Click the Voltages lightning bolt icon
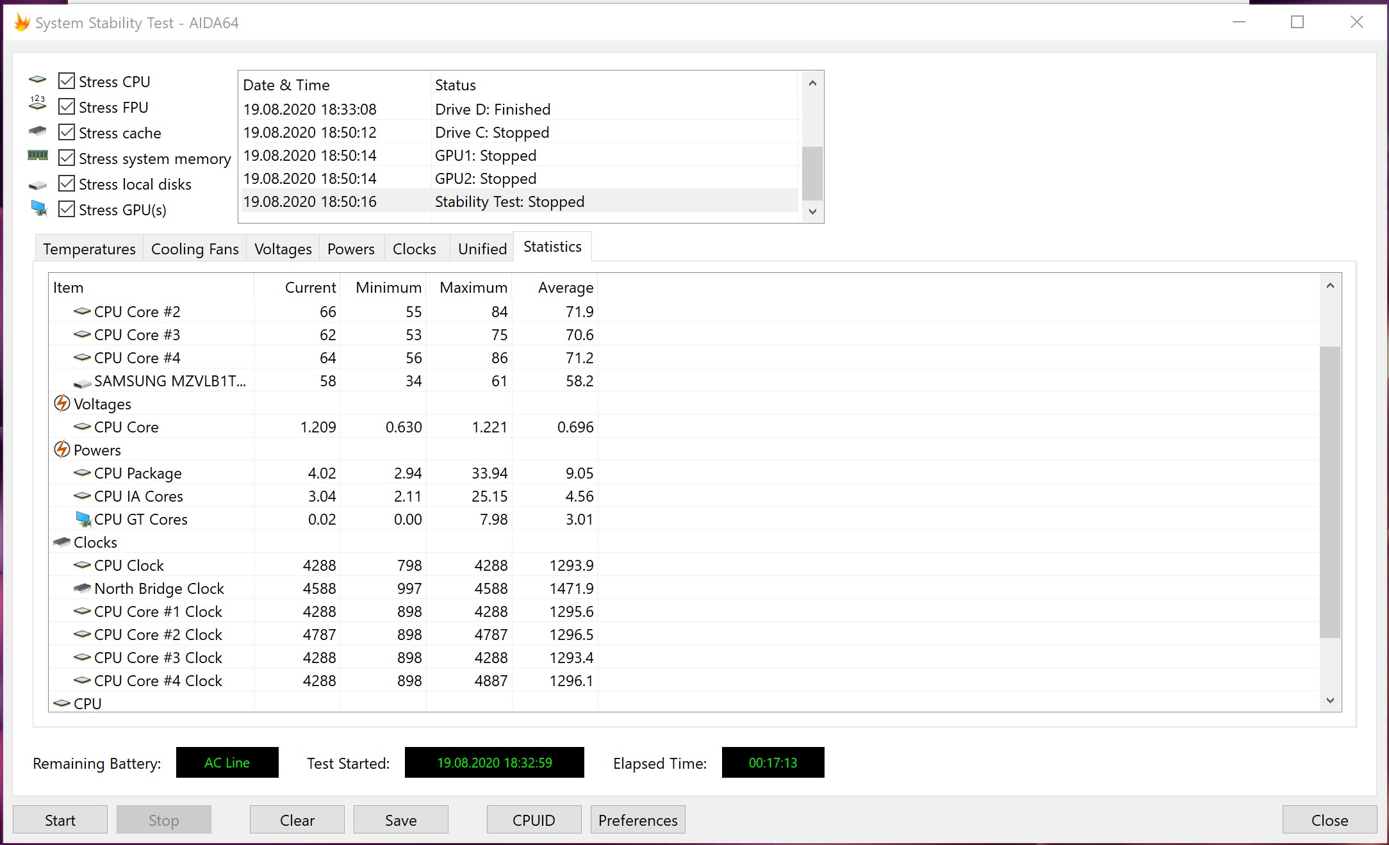 tap(62, 404)
